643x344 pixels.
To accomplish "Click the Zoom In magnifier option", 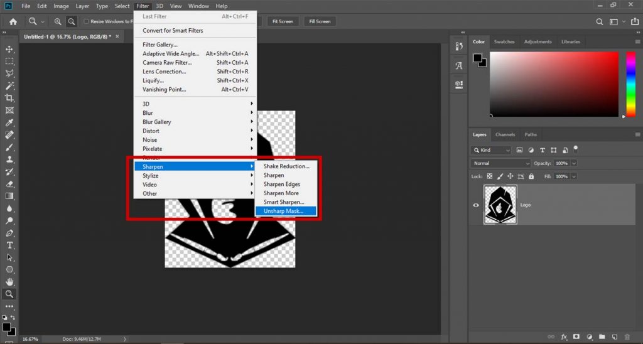I will click(x=58, y=21).
